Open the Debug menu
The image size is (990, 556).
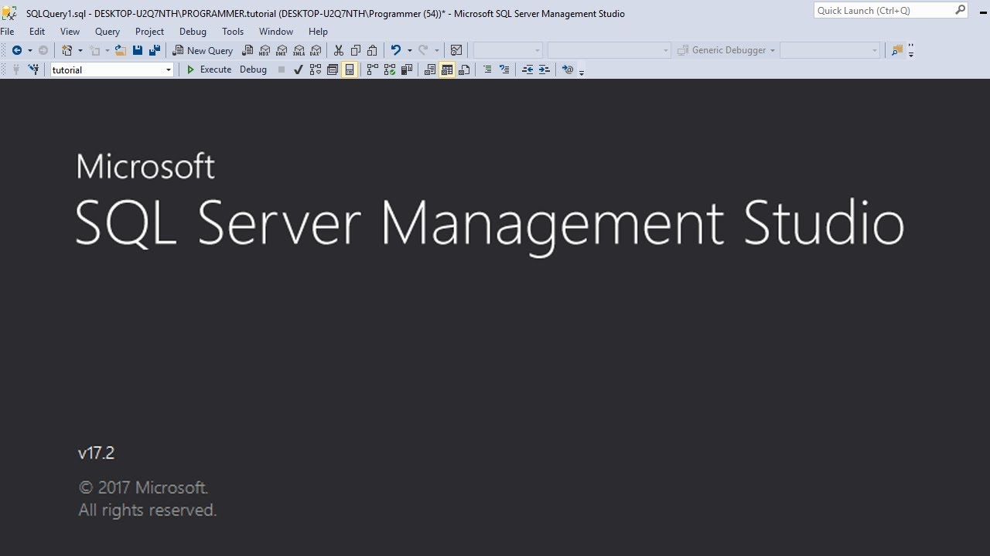point(193,32)
